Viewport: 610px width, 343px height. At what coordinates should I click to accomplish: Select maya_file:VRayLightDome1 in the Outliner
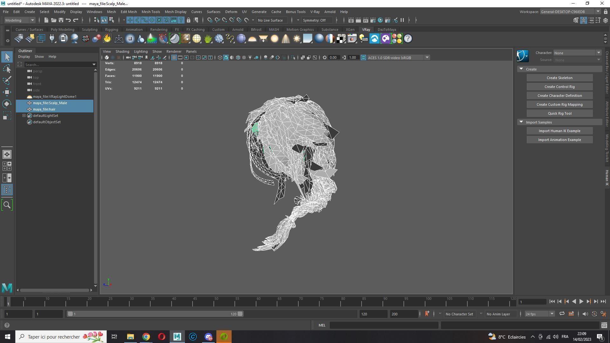(x=54, y=97)
